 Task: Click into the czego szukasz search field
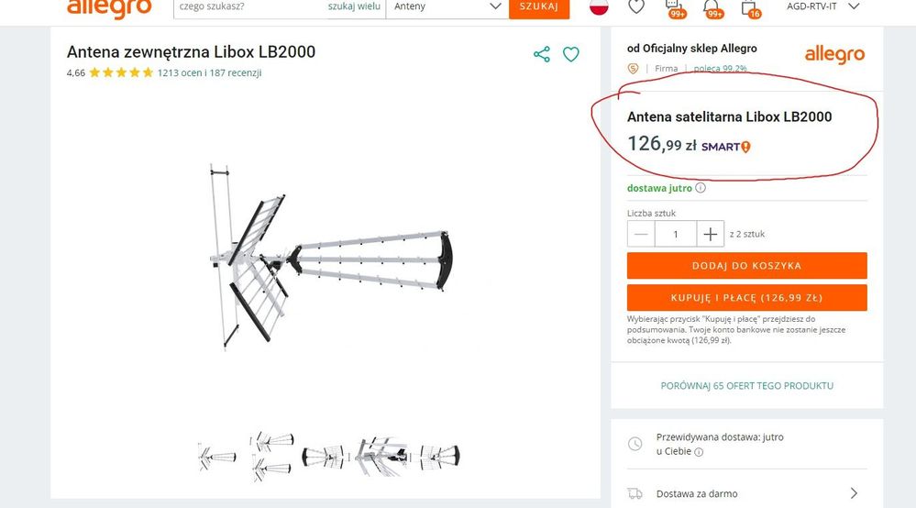click(250, 7)
